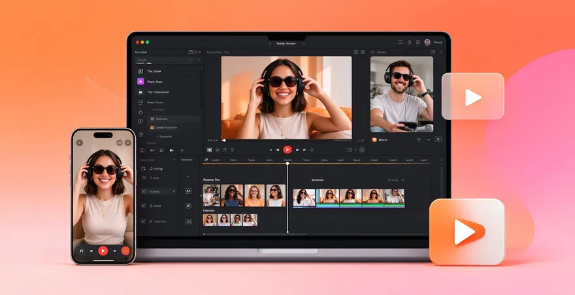The width and height of the screenshot is (575, 295).
Task: Open the highlighted dropdown row in track list
Action: coord(158,191)
